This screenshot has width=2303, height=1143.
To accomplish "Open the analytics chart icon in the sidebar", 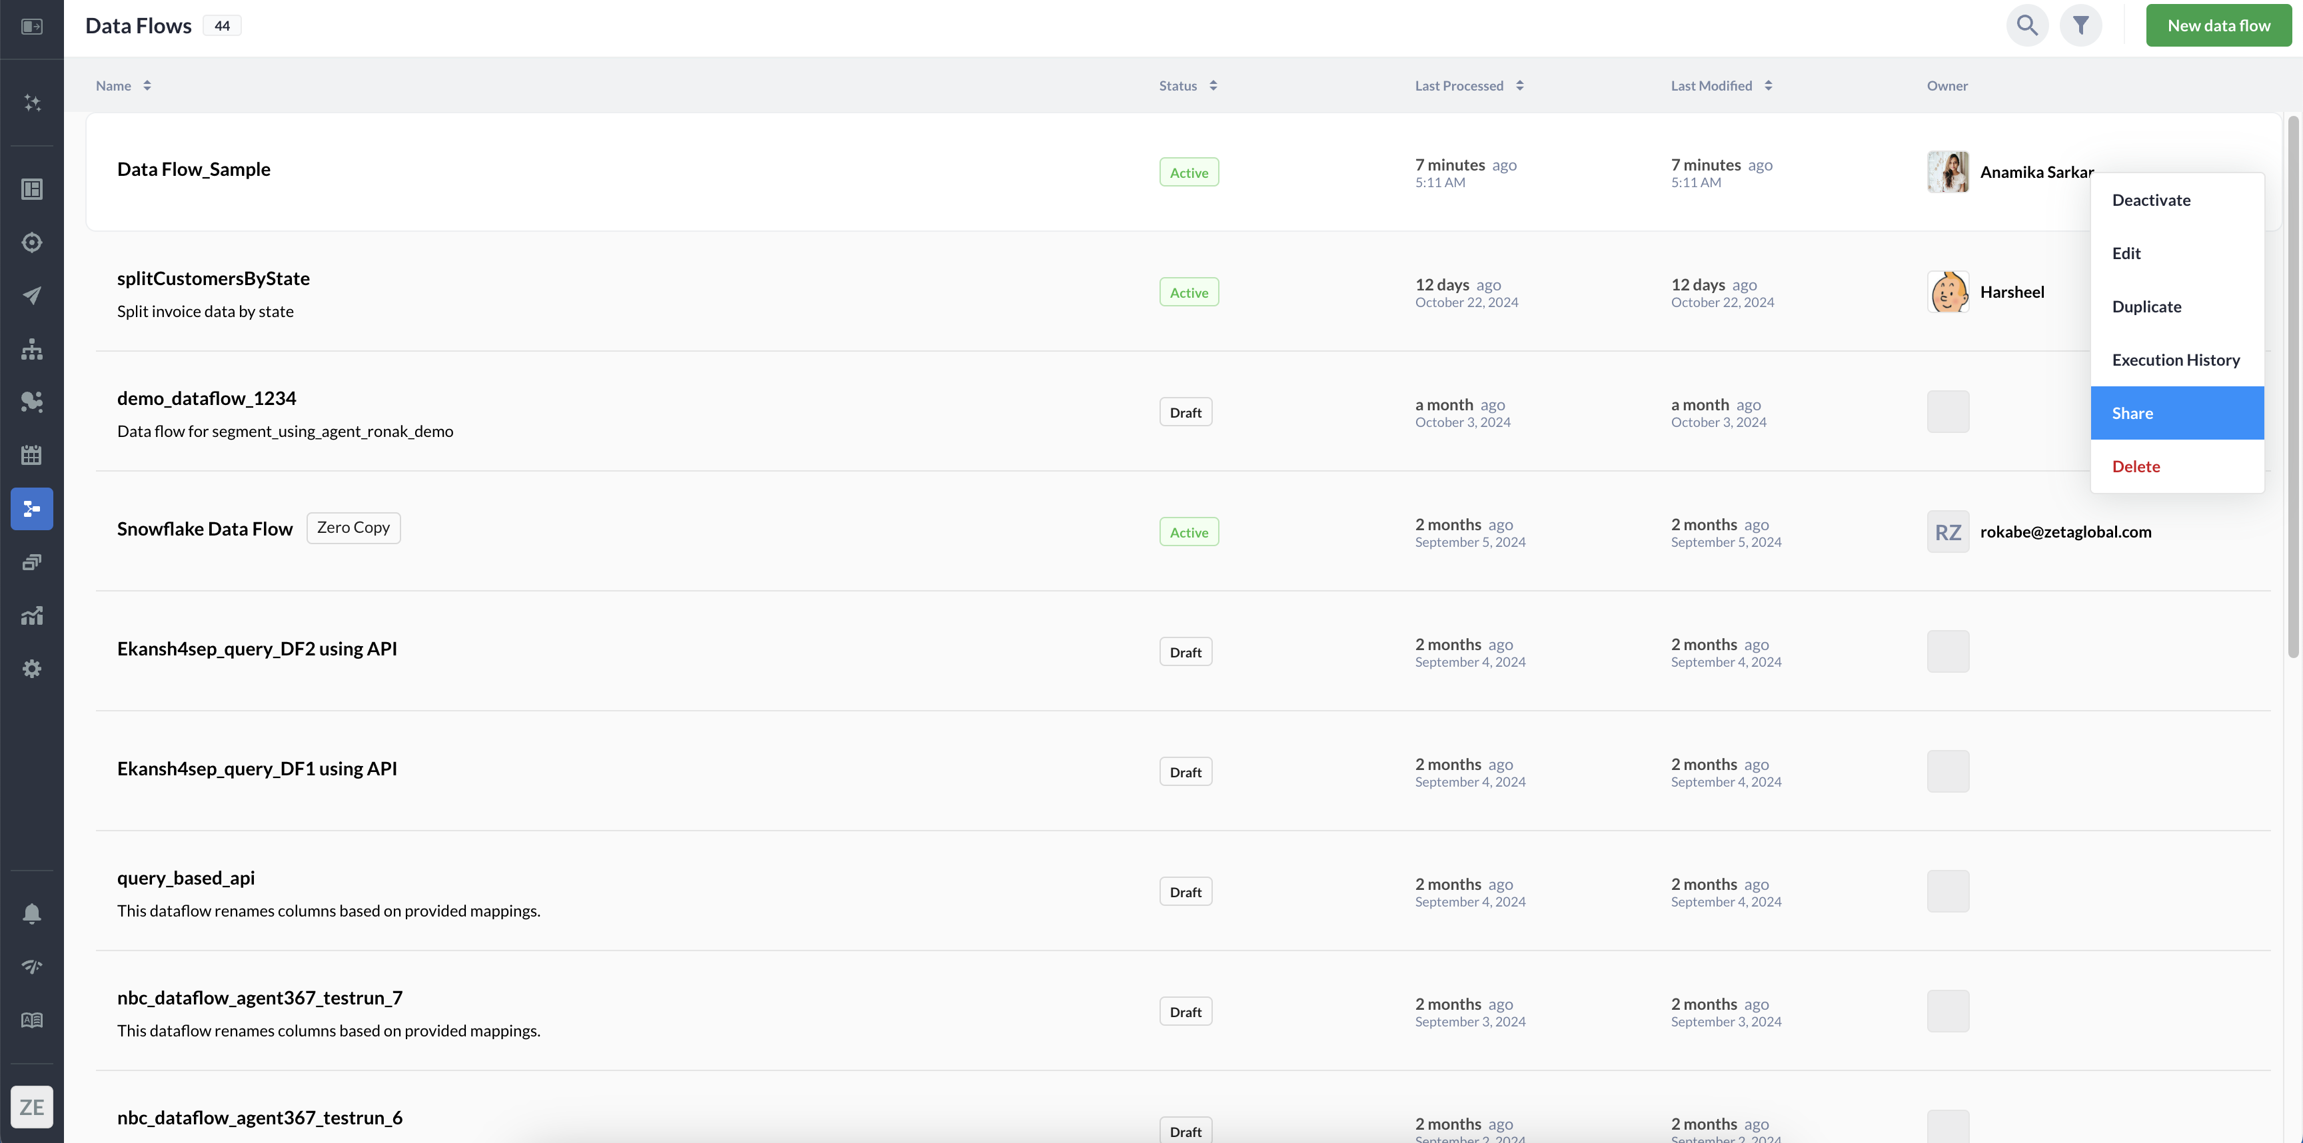I will (x=32, y=615).
